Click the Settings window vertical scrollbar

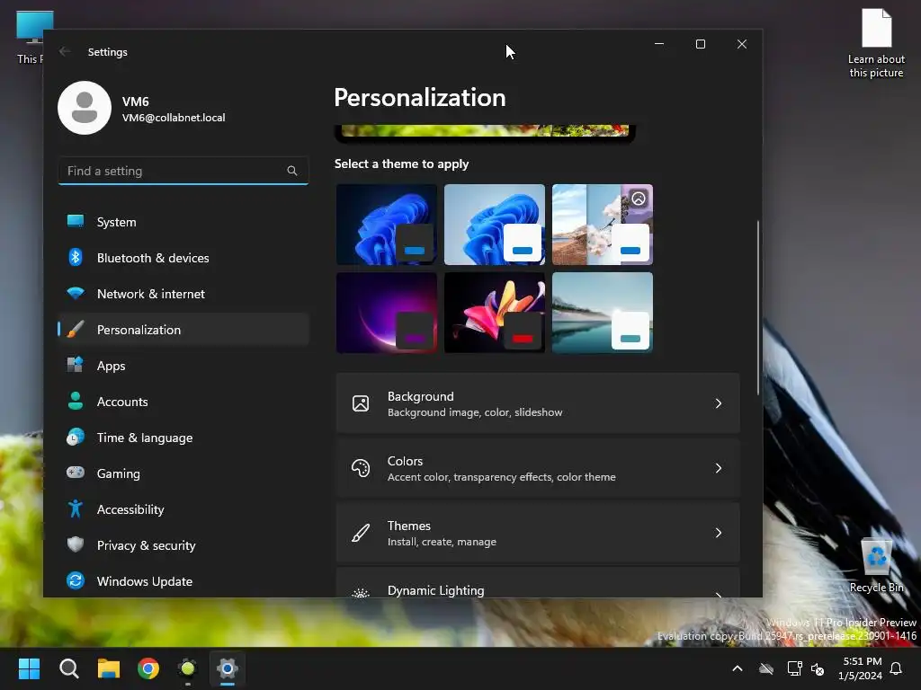click(x=757, y=307)
